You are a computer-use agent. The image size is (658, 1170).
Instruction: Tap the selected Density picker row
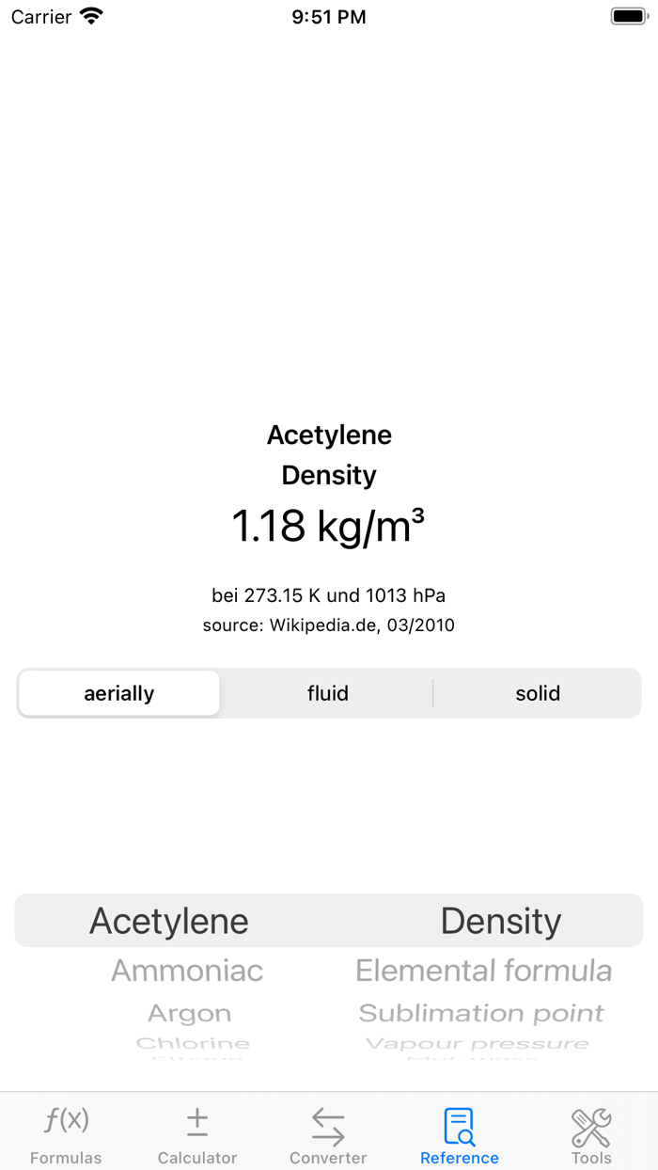[500, 921]
